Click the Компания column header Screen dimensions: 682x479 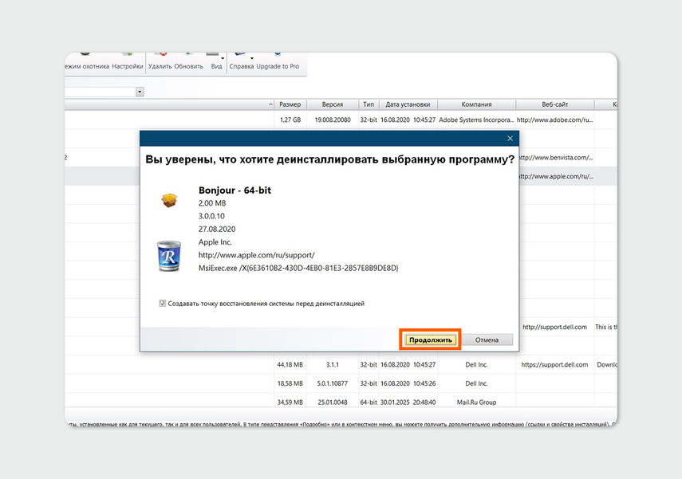click(476, 104)
